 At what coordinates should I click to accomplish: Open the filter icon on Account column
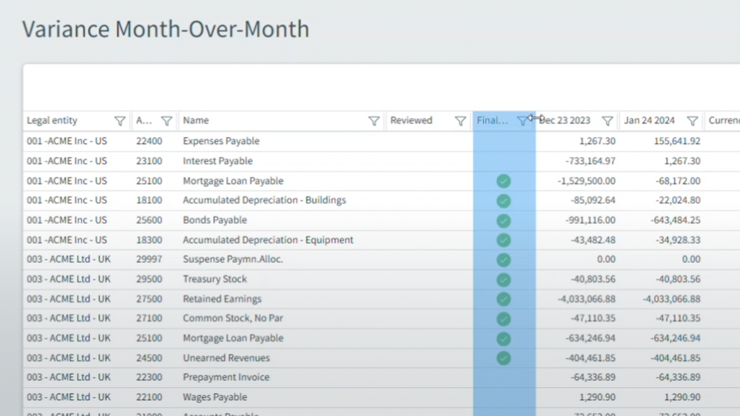click(166, 121)
